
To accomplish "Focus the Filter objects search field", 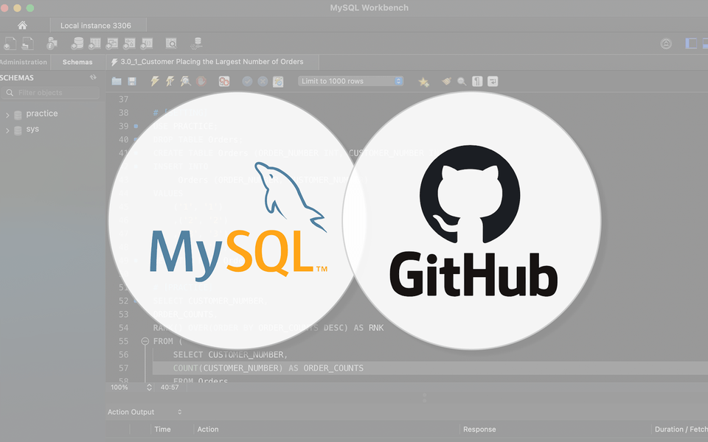I will pos(49,93).
